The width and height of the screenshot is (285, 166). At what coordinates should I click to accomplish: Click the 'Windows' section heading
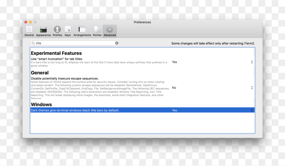tap(41, 105)
